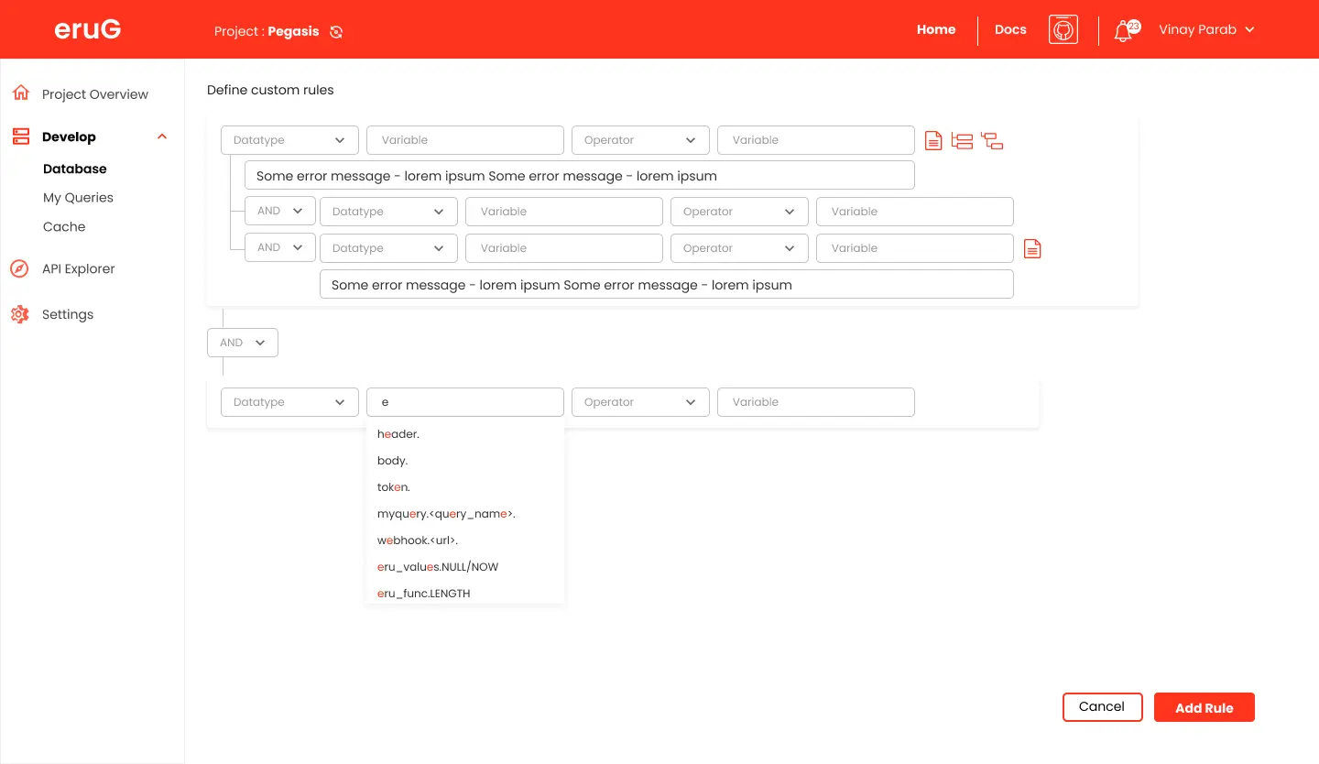
Task: Choose the 'webhook.<url>.' suggestion
Action: [418, 540]
